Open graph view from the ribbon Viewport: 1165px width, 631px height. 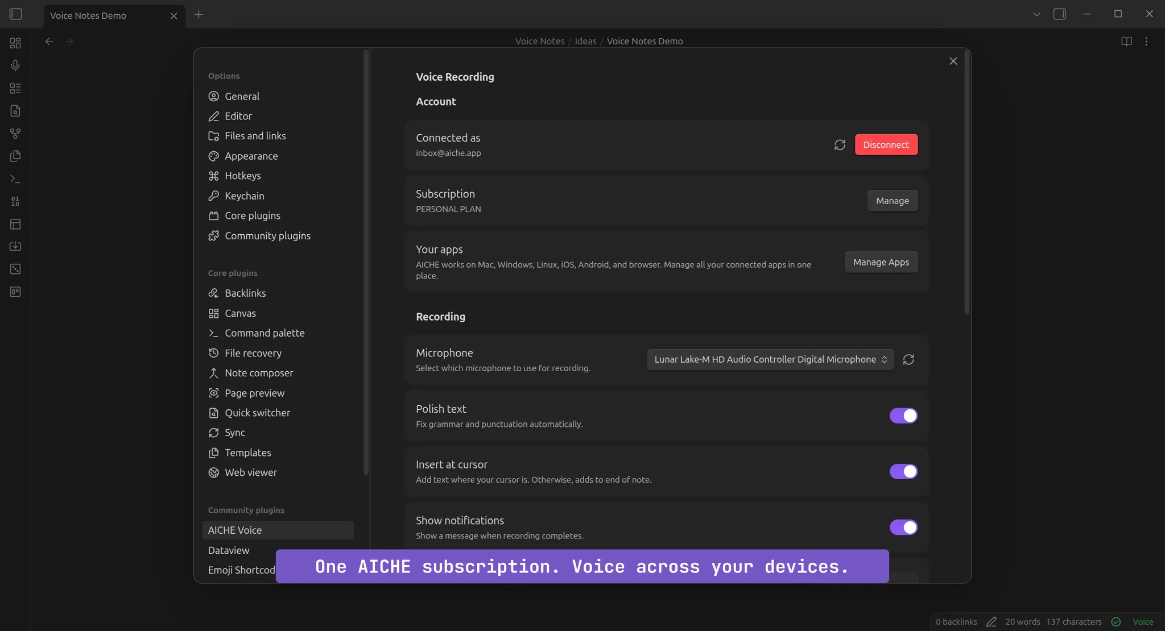[x=15, y=134]
